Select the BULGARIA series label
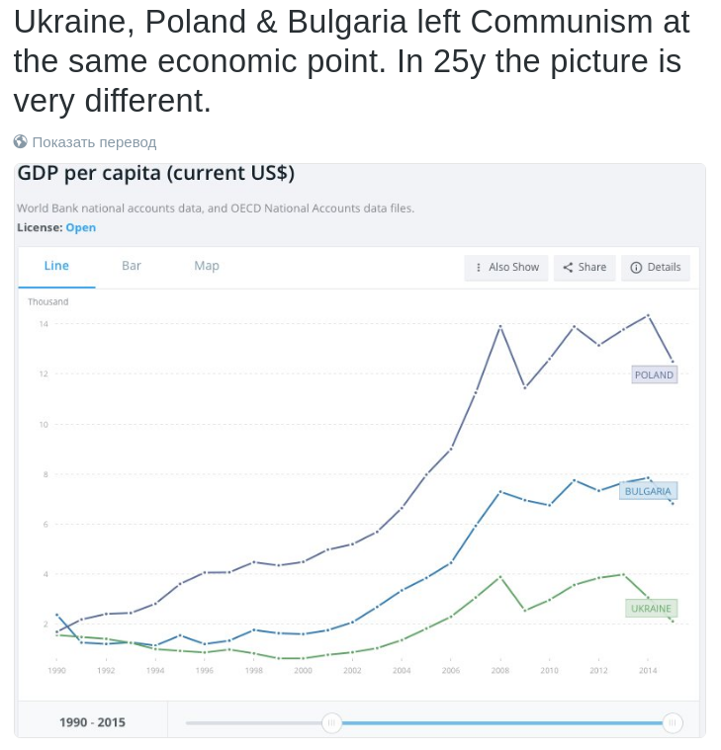 click(x=648, y=491)
